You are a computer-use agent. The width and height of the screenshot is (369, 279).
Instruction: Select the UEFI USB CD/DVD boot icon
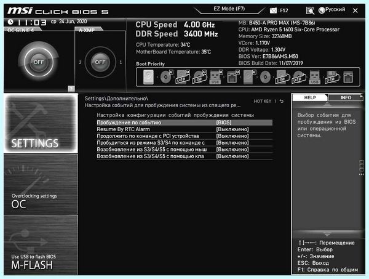pos(199,77)
